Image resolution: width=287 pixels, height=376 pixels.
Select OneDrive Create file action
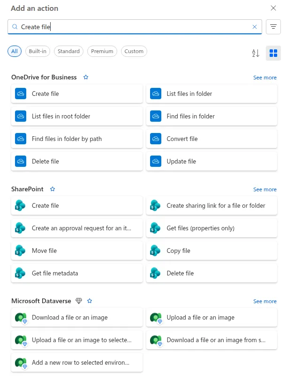pyautogui.click(x=77, y=94)
